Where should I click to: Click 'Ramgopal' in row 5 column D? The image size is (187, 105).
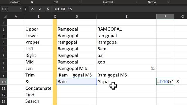coord(77,49)
